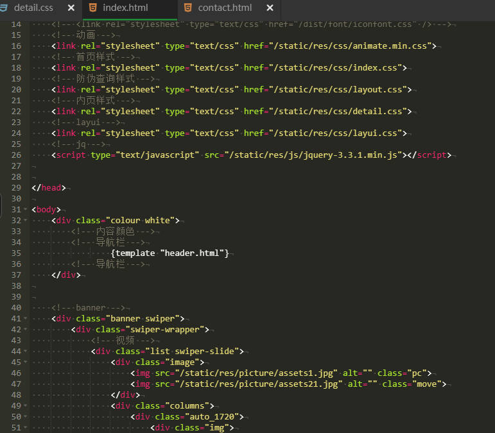Screen dimensions: 495x433
Task: Click the "banner swiper" class value
Action: tap(143, 319)
